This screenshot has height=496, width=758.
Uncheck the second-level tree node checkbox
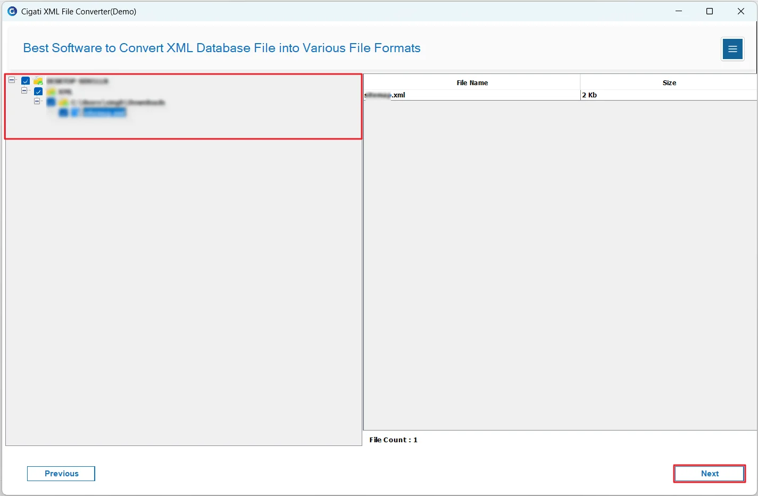tap(38, 92)
